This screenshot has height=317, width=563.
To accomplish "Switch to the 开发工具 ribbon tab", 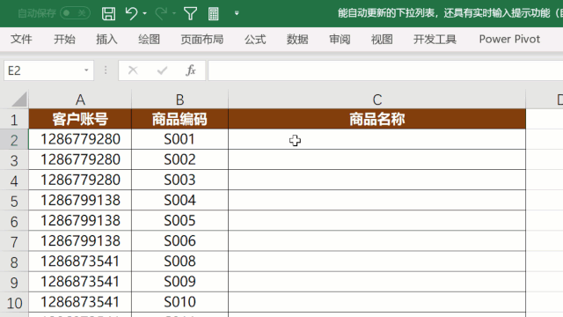I will (x=435, y=39).
